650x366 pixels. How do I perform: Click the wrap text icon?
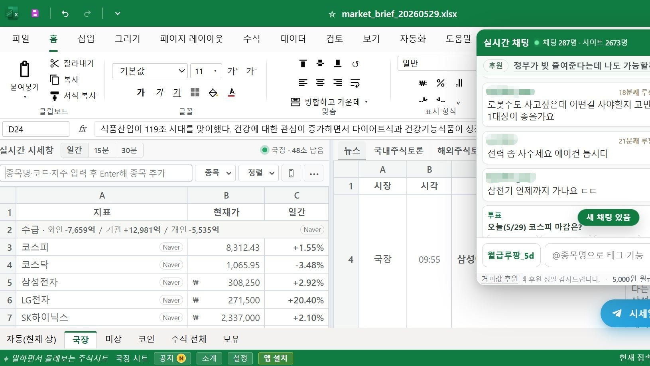point(355,83)
